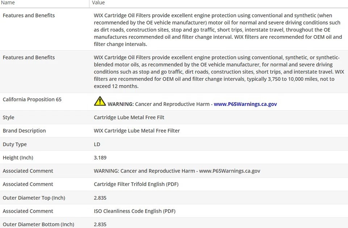Click the Outer Diameter Bottom (Inch) label

(x=38, y=224)
